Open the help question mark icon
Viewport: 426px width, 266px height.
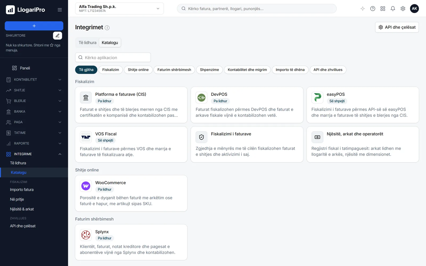tap(373, 9)
